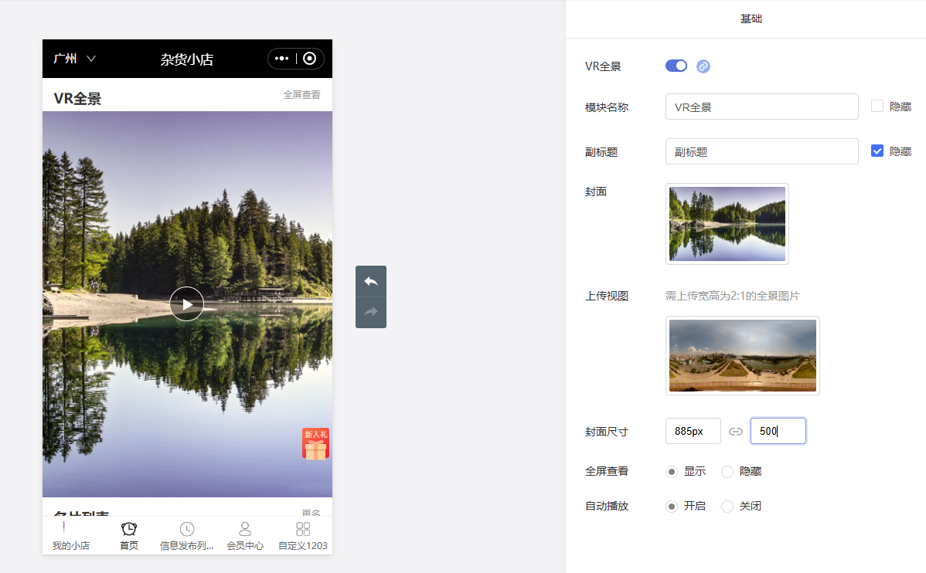The height and width of the screenshot is (573, 926).
Task: Click the 上传视图 label
Action: (x=607, y=297)
